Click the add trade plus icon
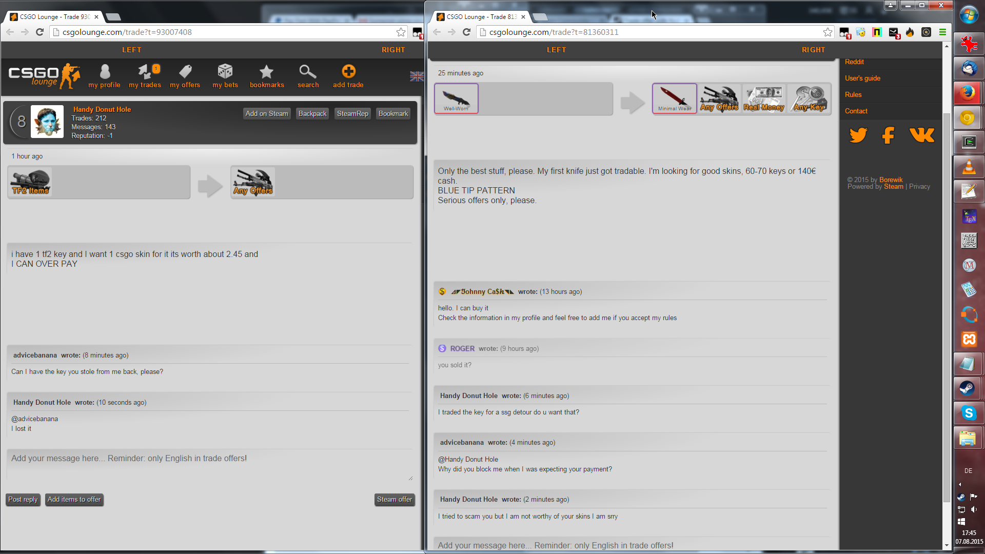985x554 pixels. 348,72
